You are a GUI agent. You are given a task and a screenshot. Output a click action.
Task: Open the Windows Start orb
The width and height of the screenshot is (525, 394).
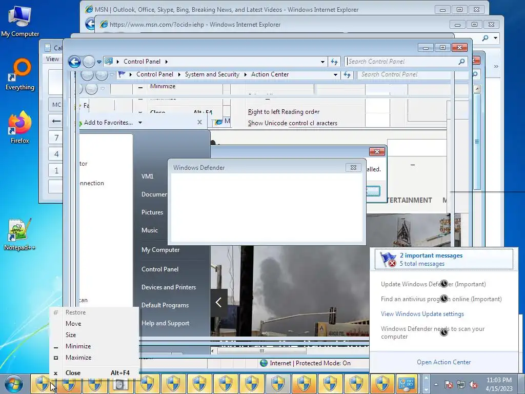tap(14, 384)
